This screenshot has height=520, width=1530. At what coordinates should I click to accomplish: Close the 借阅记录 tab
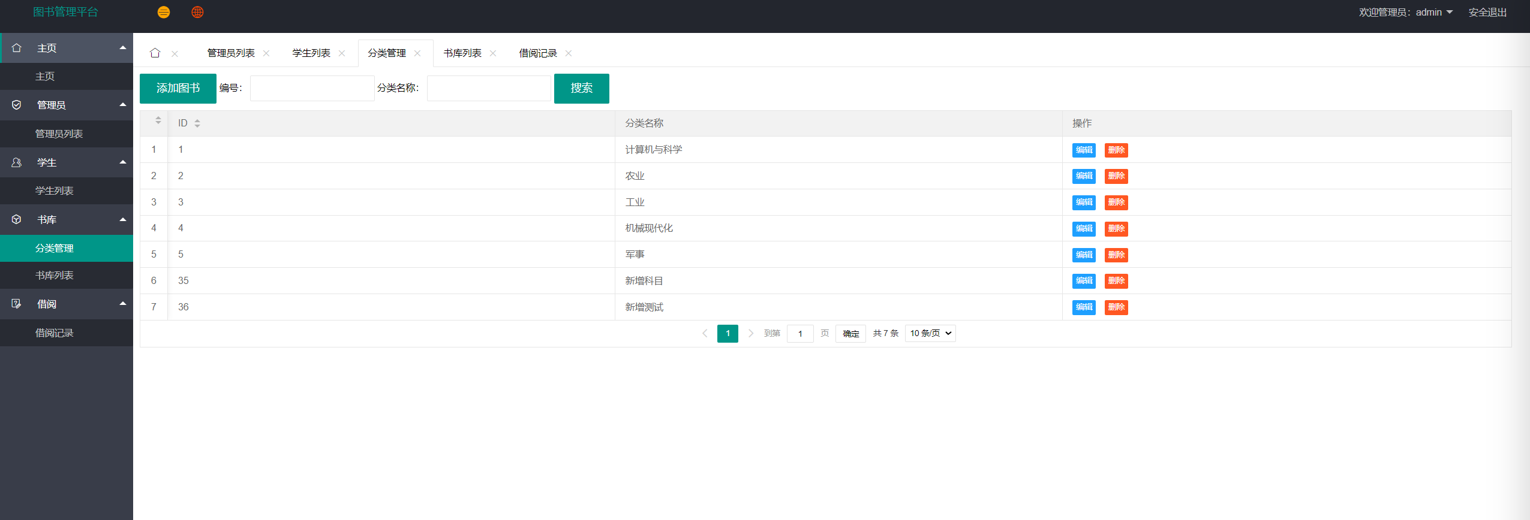pyautogui.click(x=569, y=53)
